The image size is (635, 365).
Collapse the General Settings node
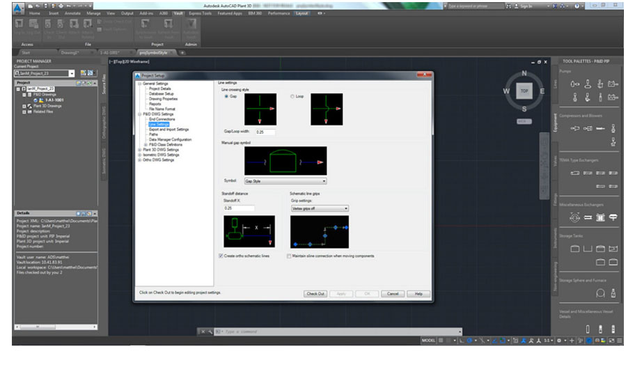pyautogui.click(x=140, y=84)
